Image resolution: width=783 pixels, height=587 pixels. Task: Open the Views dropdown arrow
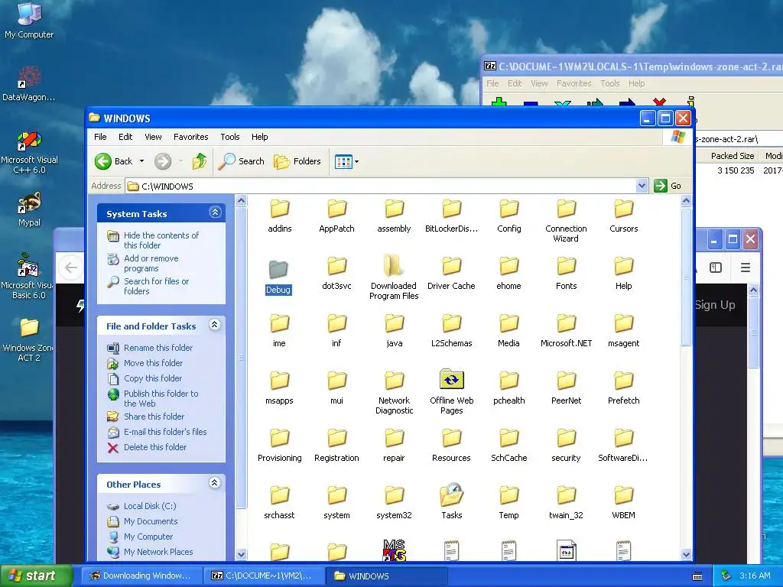click(356, 162)
